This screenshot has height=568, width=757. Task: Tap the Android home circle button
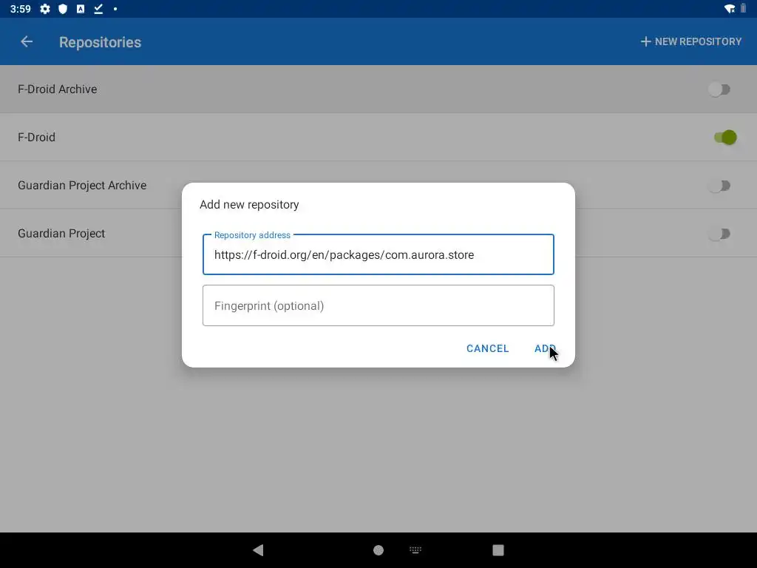(x=378, y=550)
